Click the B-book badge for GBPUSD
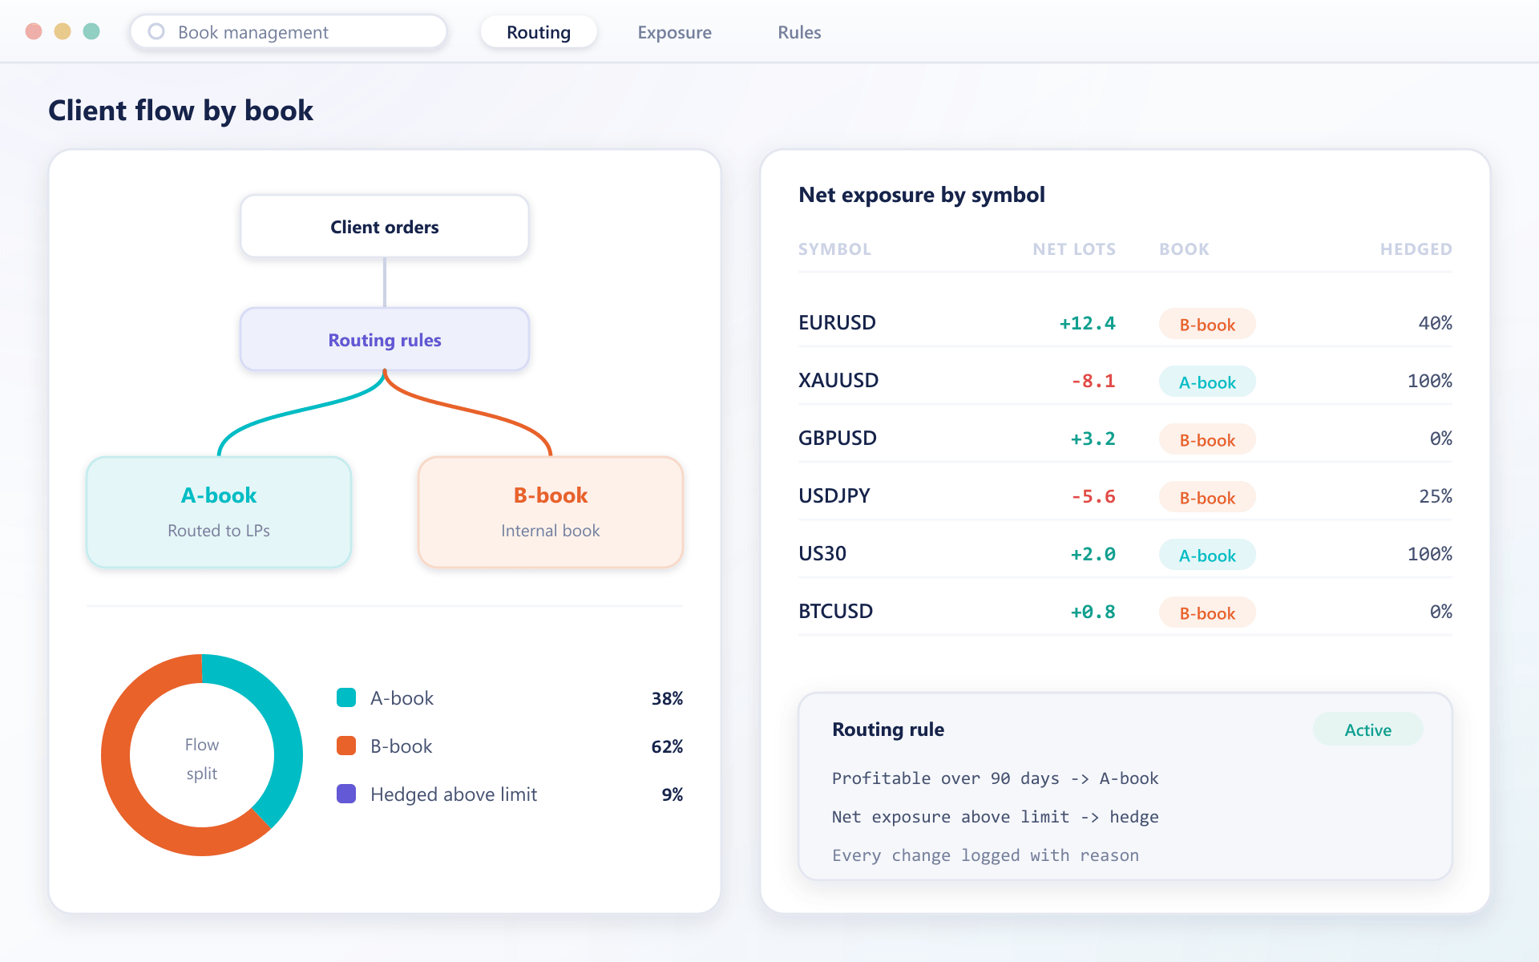 pos(1207,439)
